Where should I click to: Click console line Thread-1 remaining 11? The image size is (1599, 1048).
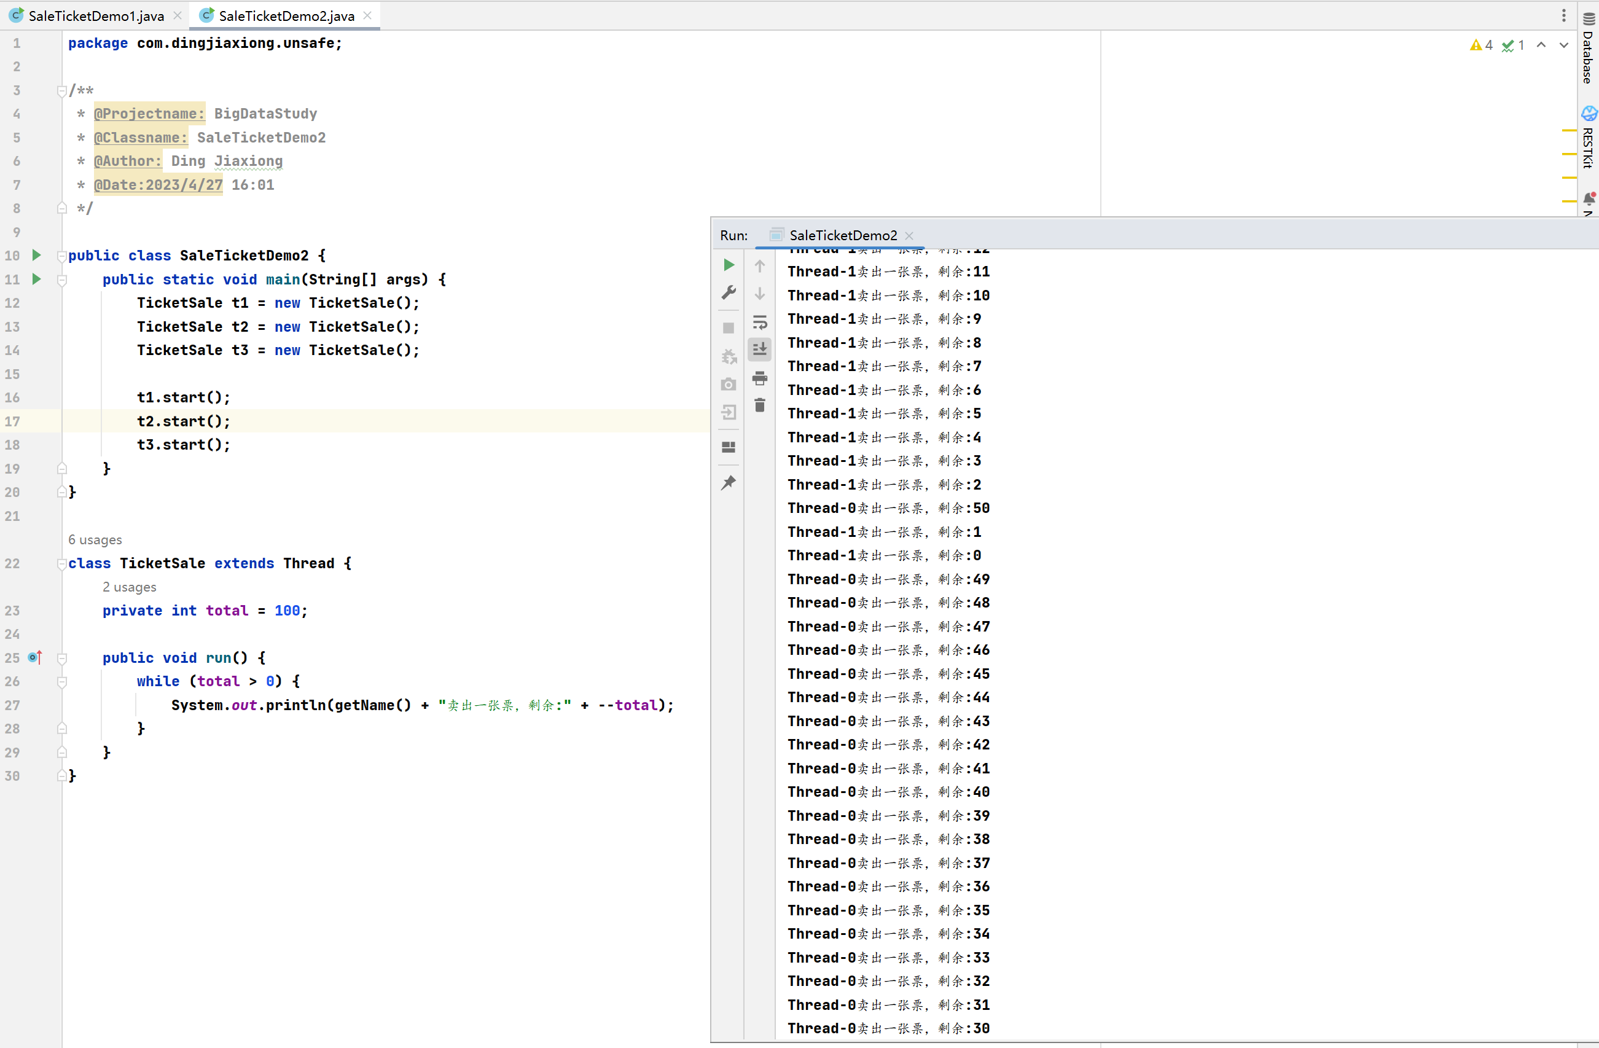click(x=888, y=272)
